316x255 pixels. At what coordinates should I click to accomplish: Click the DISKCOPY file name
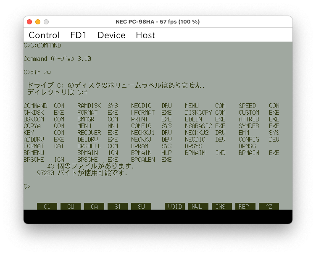point(198,113)
